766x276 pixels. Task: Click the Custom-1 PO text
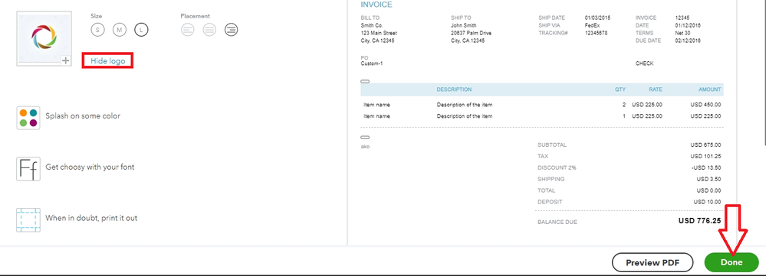point(371,63)
